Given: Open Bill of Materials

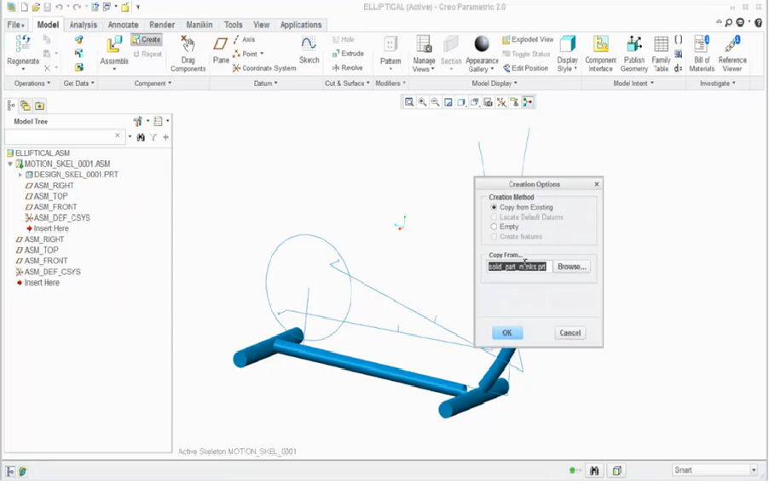Looking at the screenshot, I should (x=702, y=54).
